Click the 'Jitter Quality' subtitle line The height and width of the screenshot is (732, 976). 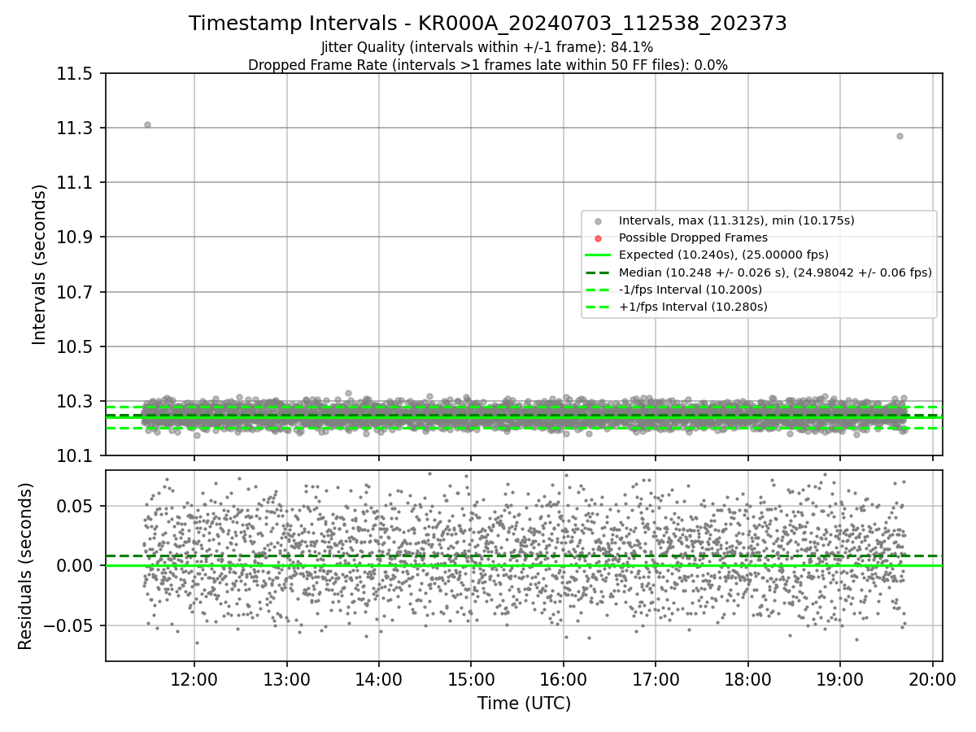(488, 48)
